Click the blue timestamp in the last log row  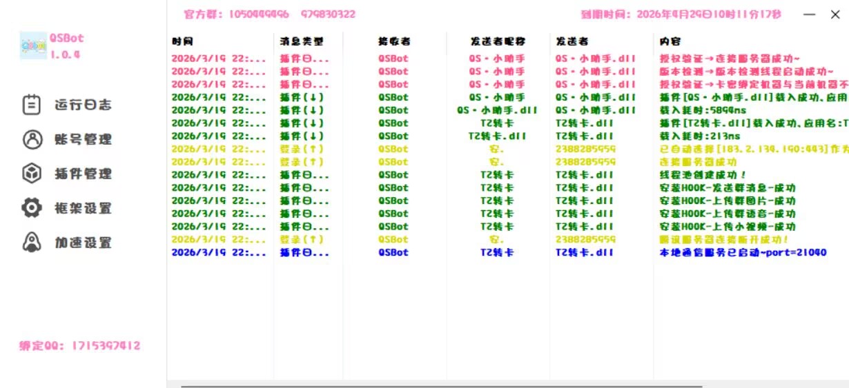click(x=219, y=252)
